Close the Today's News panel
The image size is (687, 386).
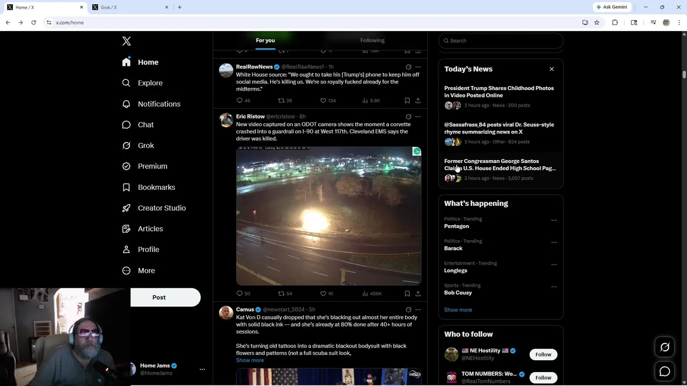[551, 69]
